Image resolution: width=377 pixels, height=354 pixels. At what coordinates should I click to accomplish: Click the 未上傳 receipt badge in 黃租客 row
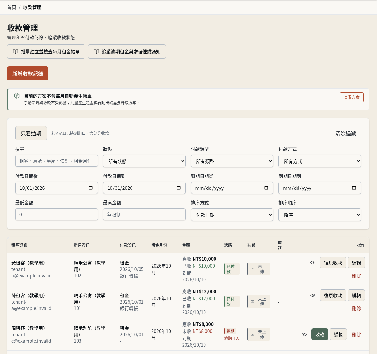point(259,269)
